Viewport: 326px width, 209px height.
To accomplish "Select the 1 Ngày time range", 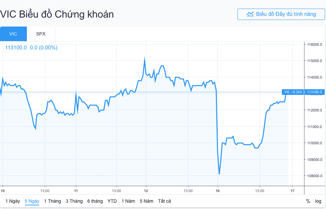I will click(13, 201).
